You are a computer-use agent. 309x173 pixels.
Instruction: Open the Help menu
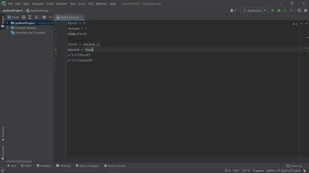(x=112, y=4)
